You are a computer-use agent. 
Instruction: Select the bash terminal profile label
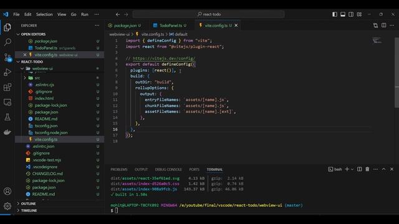(335, 169)
